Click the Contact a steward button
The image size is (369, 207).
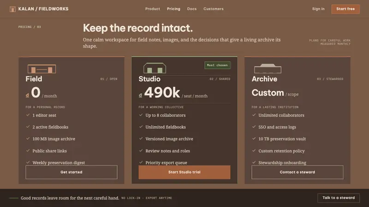(297, 172)
